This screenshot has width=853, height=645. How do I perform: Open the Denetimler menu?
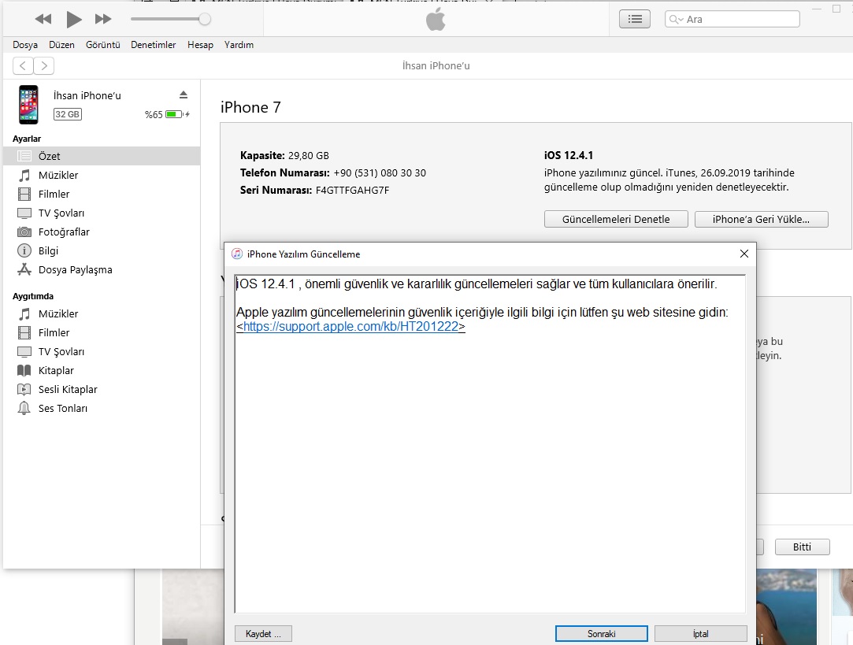(153, 45)
